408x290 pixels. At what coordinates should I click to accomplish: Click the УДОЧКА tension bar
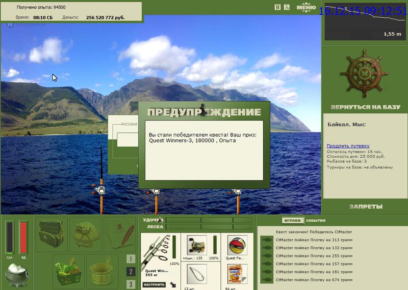tap(209, 220)
